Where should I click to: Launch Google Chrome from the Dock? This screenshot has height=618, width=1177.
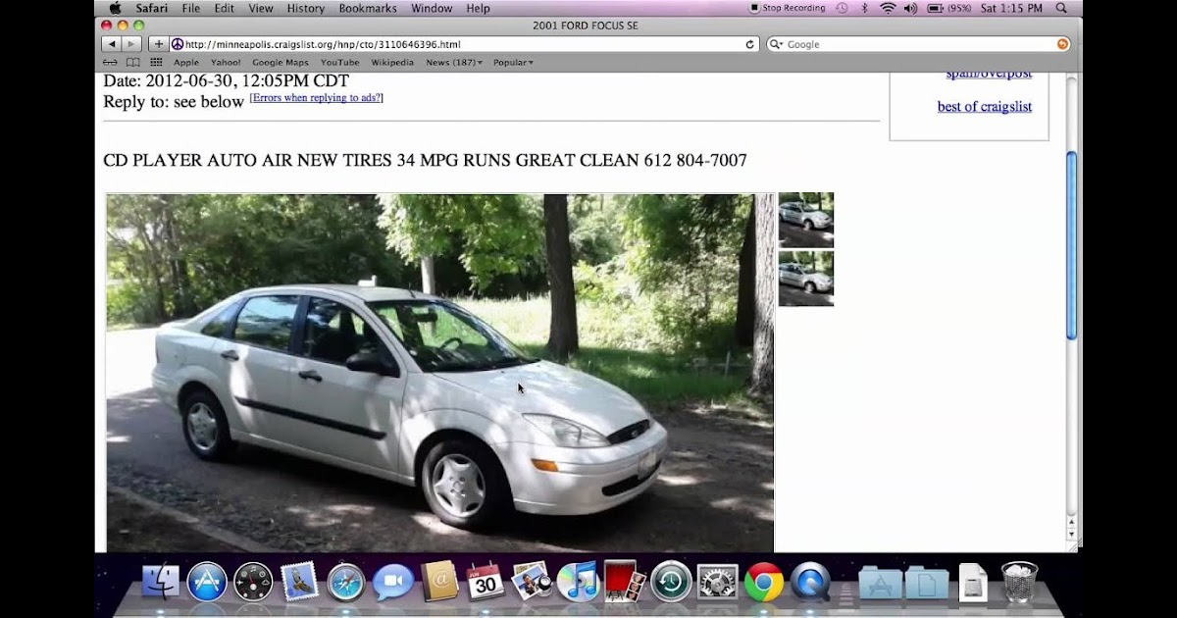point(763,582)
